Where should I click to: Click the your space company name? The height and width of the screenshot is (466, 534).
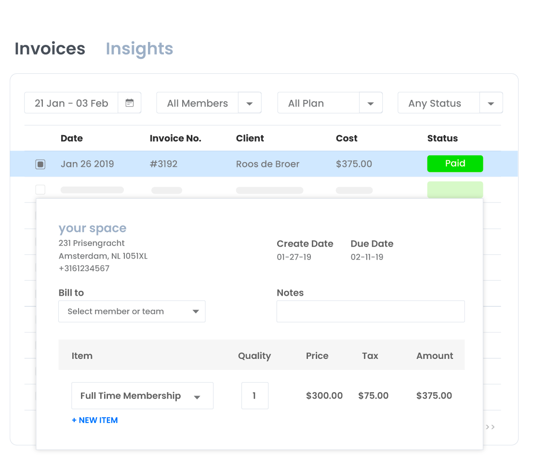[92, 228]
